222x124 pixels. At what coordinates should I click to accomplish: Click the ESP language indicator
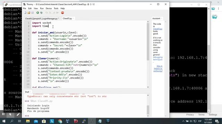coord(200,121)
